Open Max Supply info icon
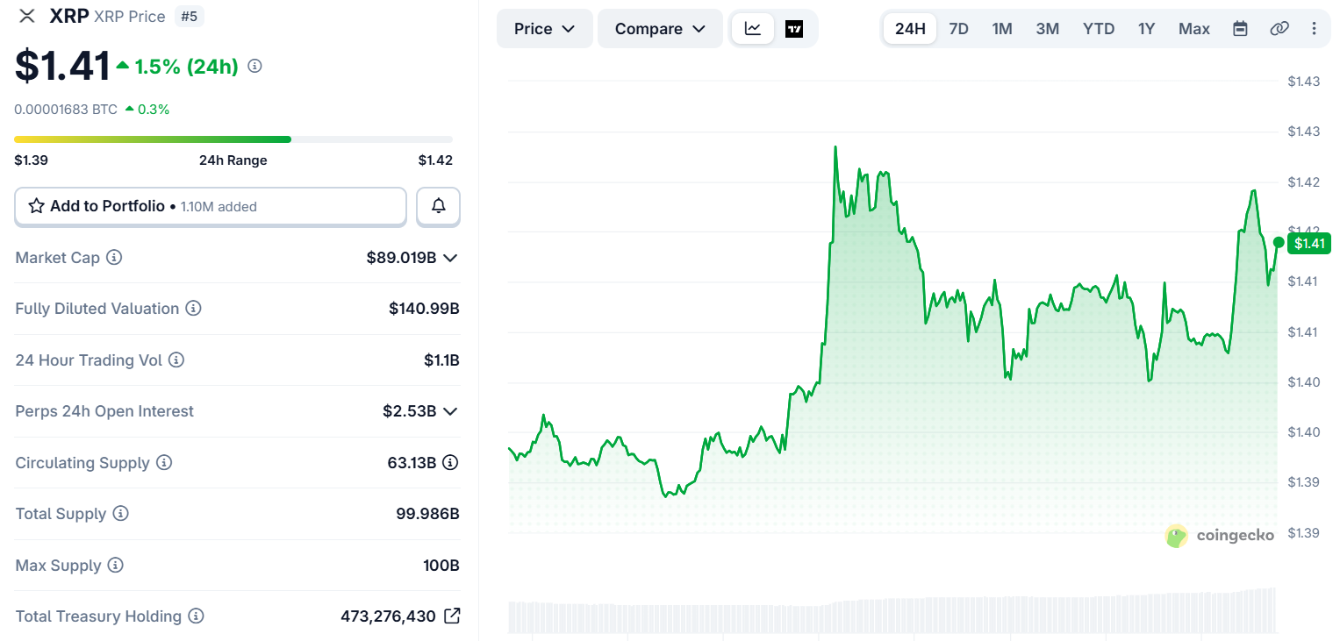 [116, 566]
